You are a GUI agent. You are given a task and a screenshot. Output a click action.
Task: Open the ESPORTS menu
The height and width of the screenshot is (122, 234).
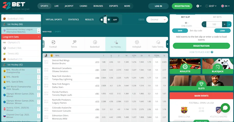(x=114, y=6)
